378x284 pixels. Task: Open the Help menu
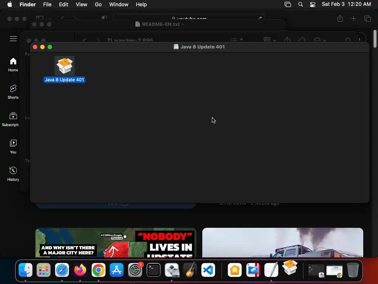141,4
